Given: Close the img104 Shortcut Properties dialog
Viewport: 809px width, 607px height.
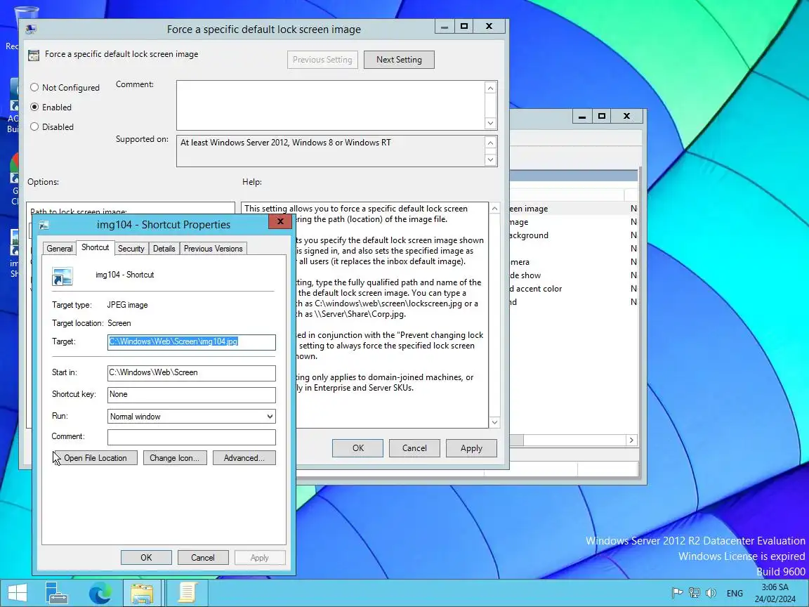Looking at the screenshot, I should point(280,221).
